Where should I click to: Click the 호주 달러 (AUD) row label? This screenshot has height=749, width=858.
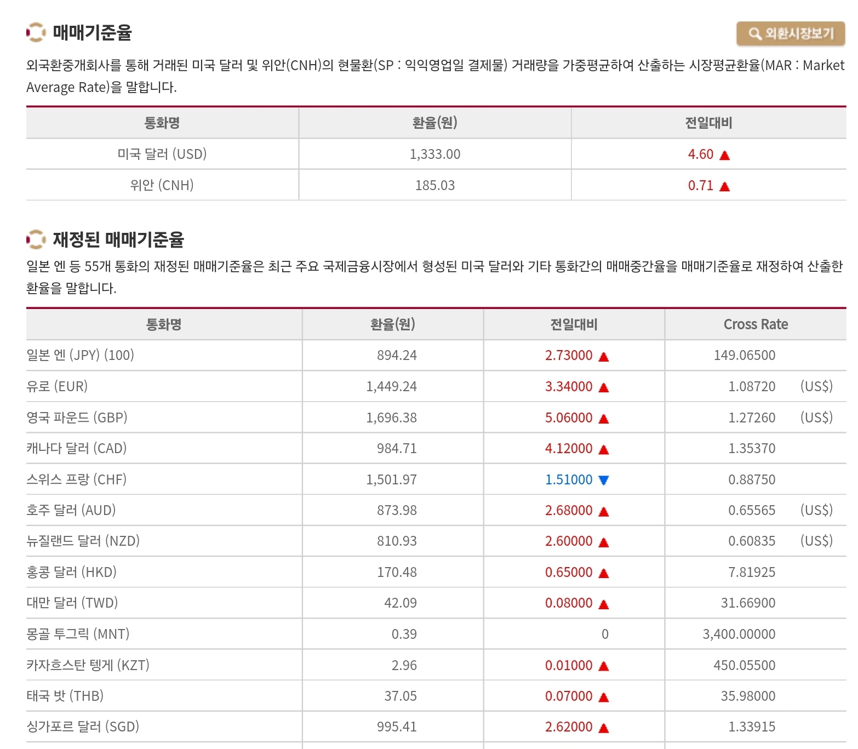[71, 510]
